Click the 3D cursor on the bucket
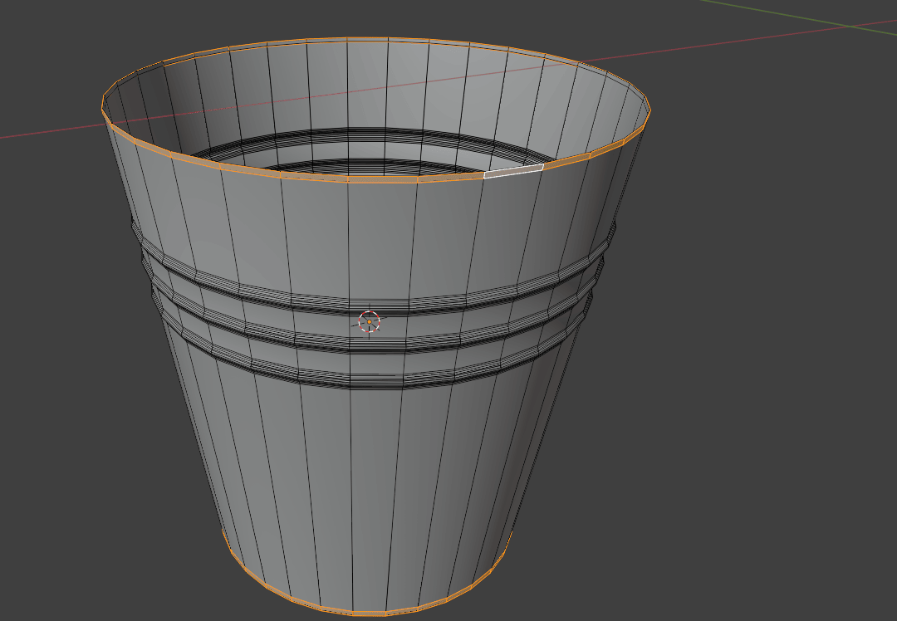897x621 pixels. (x=369, y=321)
